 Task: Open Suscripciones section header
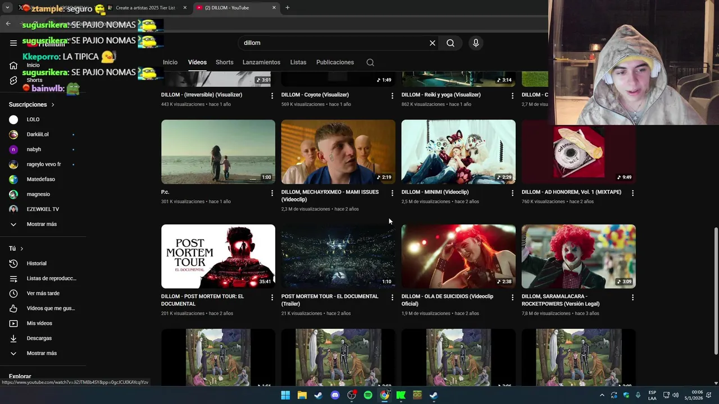pos(32,105)
